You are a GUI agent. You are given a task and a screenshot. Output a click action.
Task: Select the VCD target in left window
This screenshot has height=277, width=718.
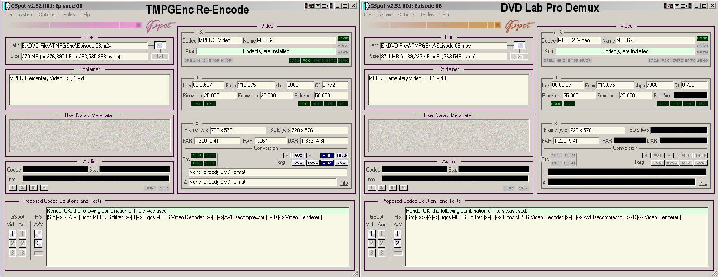click(298, 162)
